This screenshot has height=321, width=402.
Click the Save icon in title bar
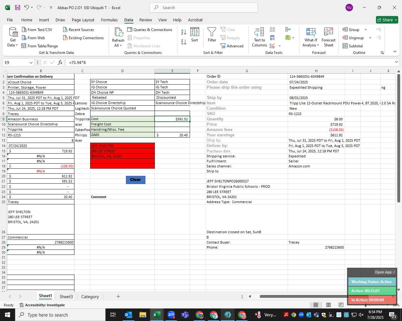tap(18, 8)
